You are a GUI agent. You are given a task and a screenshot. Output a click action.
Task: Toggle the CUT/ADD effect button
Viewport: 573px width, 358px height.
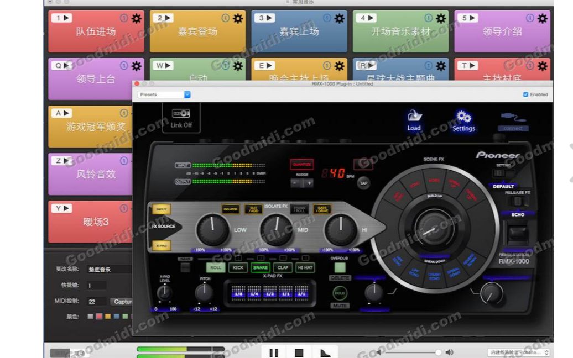point(253,209)
